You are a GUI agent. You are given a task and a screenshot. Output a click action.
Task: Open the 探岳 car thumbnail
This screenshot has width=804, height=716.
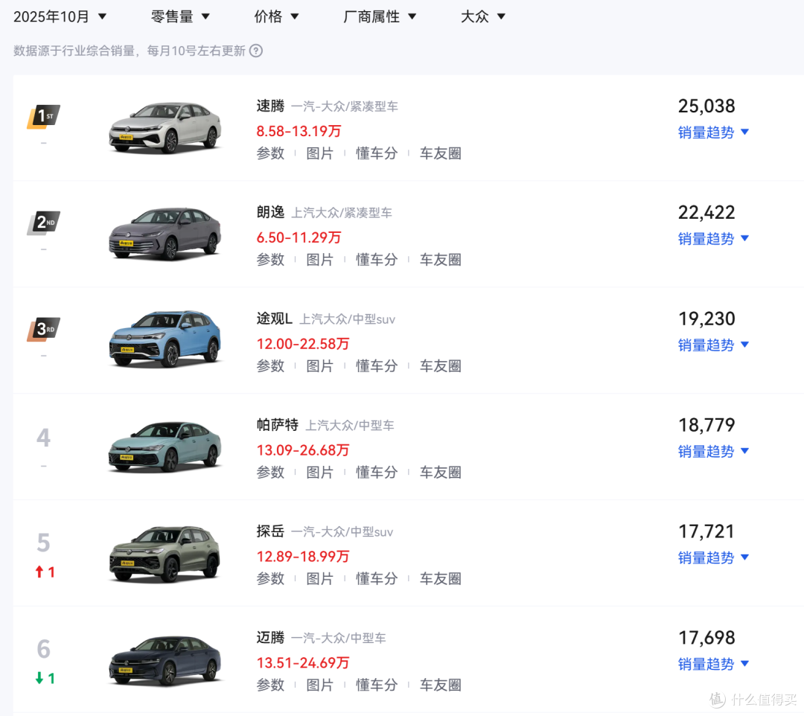tap(165, 554)
